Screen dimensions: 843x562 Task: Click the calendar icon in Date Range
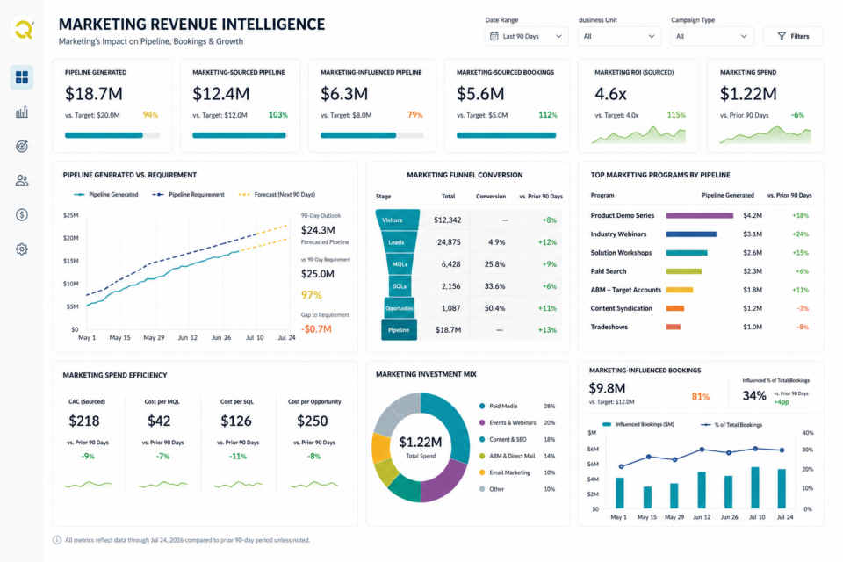point(494,36)
